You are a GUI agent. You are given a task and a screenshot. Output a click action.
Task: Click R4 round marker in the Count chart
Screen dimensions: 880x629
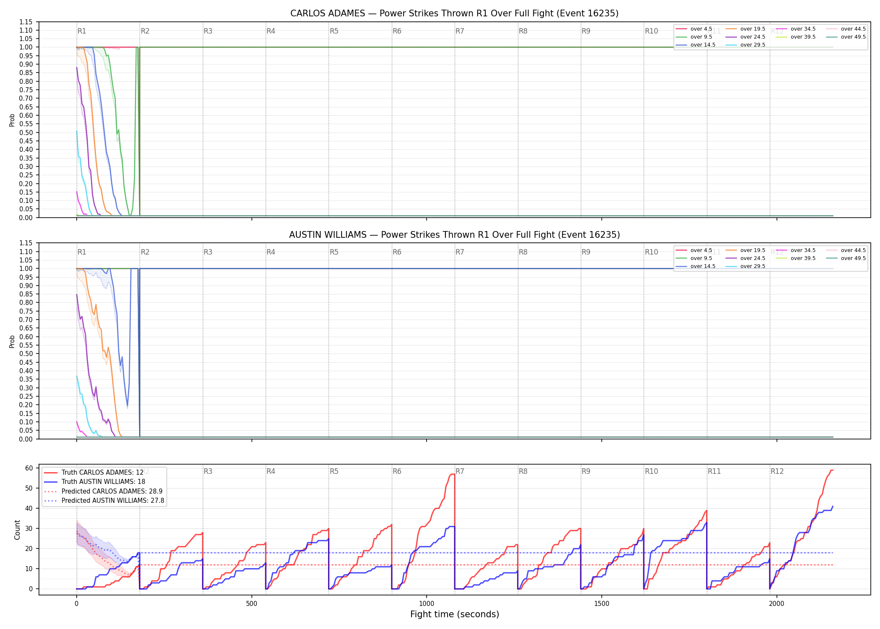tap(271, 471)
